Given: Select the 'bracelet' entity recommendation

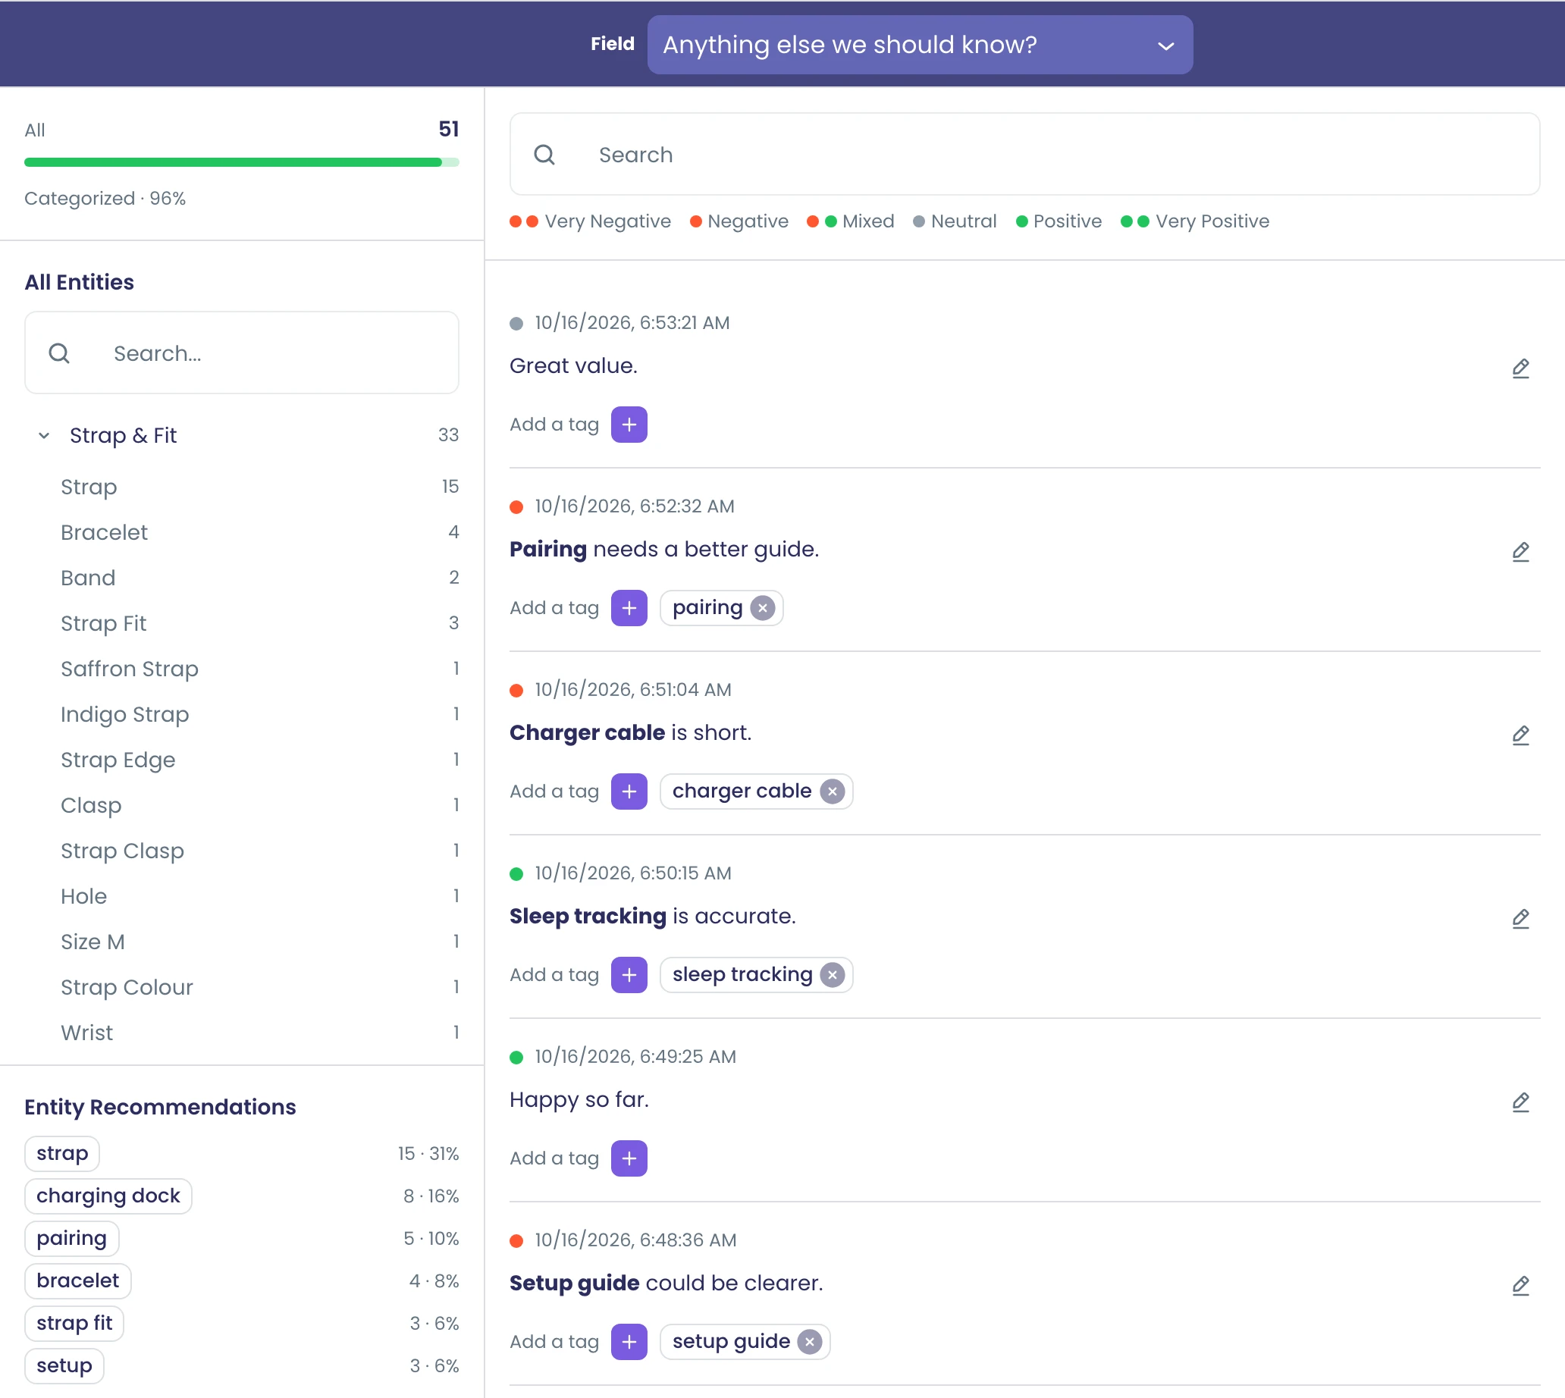Looking at the screenshot, I should (x=77, y=1281).
